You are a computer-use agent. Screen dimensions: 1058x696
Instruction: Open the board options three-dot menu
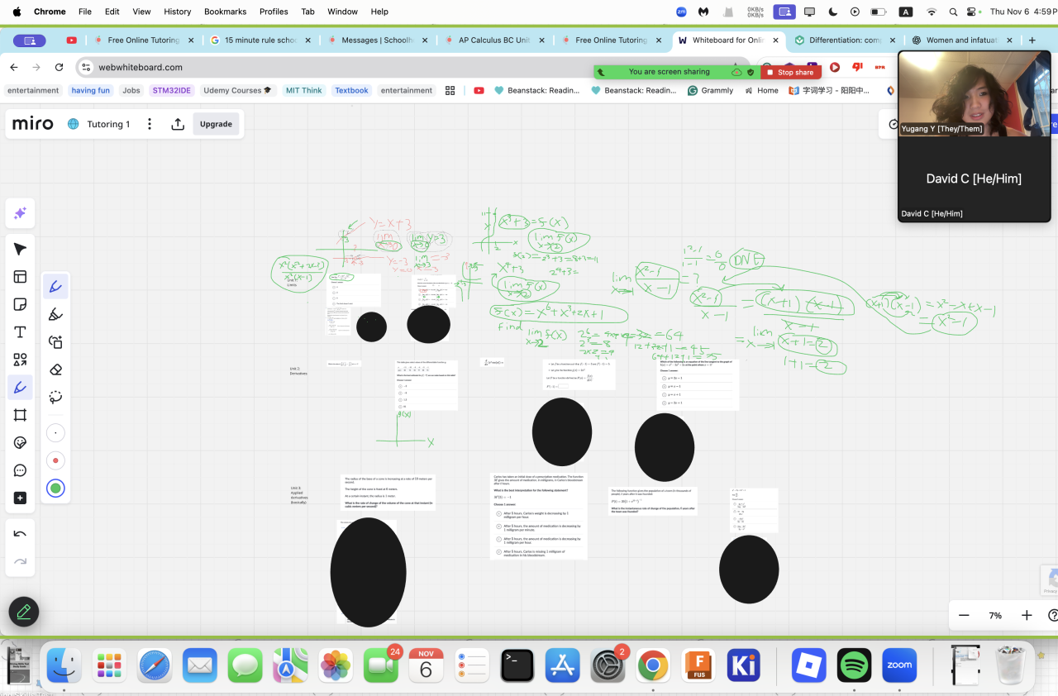click(150, 124)
